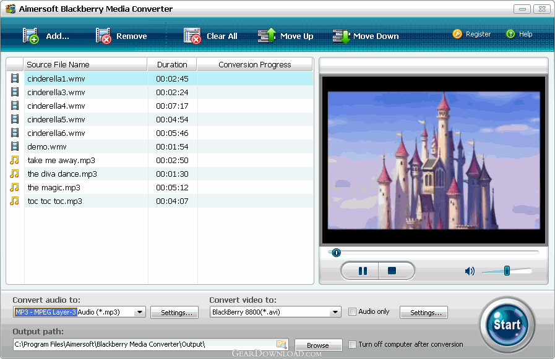Click music note icon beside the magic.mp3
The width and height of the screenshot is (555, 359).
[14, 187]
